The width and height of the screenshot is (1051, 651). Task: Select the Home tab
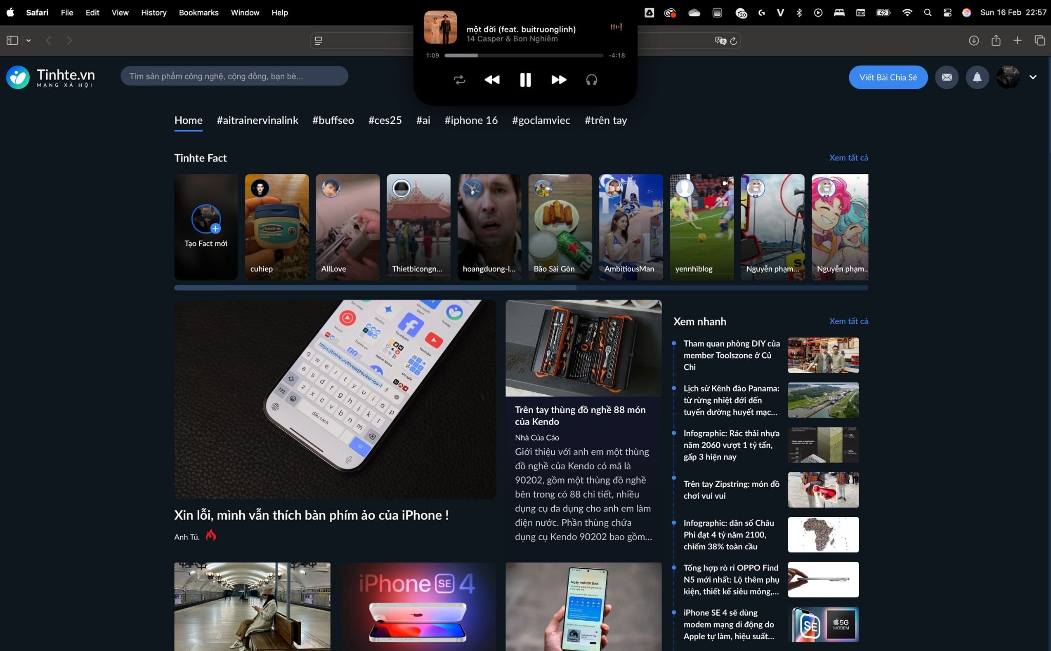[188, 120]
